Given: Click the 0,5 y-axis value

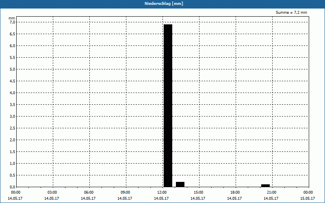Looking at the screenshot, I should [12, 175].
